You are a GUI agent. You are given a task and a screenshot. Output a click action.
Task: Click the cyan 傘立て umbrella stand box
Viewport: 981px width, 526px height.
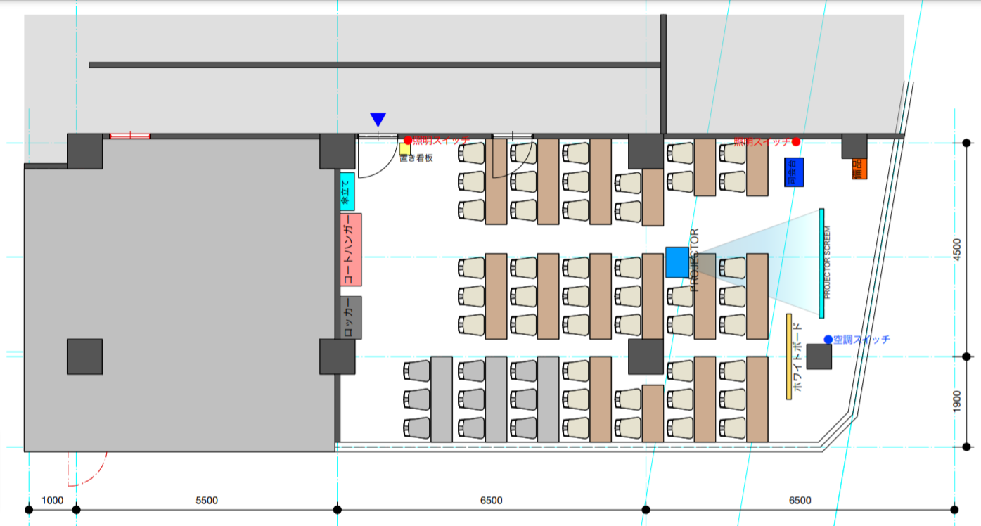tap(347, 191)
